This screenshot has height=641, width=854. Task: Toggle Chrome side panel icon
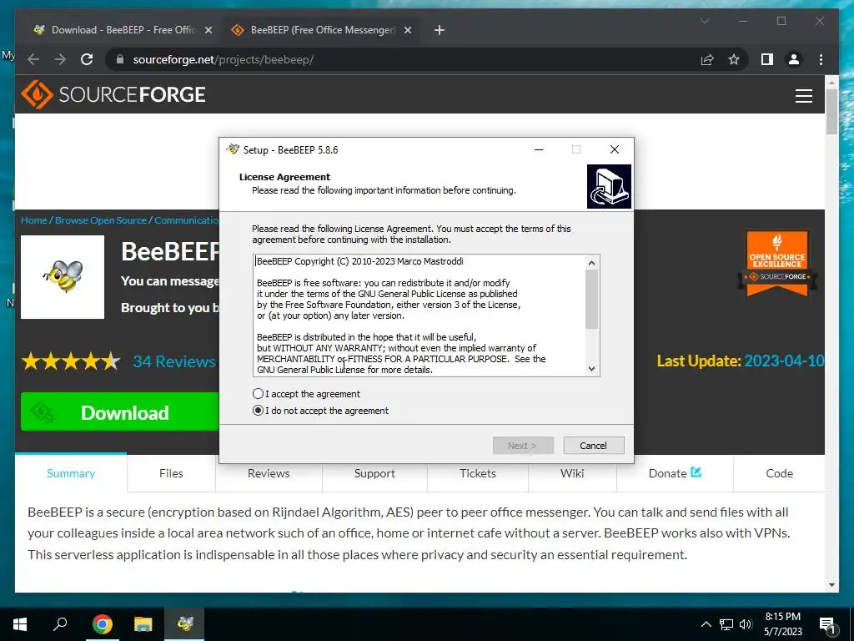point(767,59)
